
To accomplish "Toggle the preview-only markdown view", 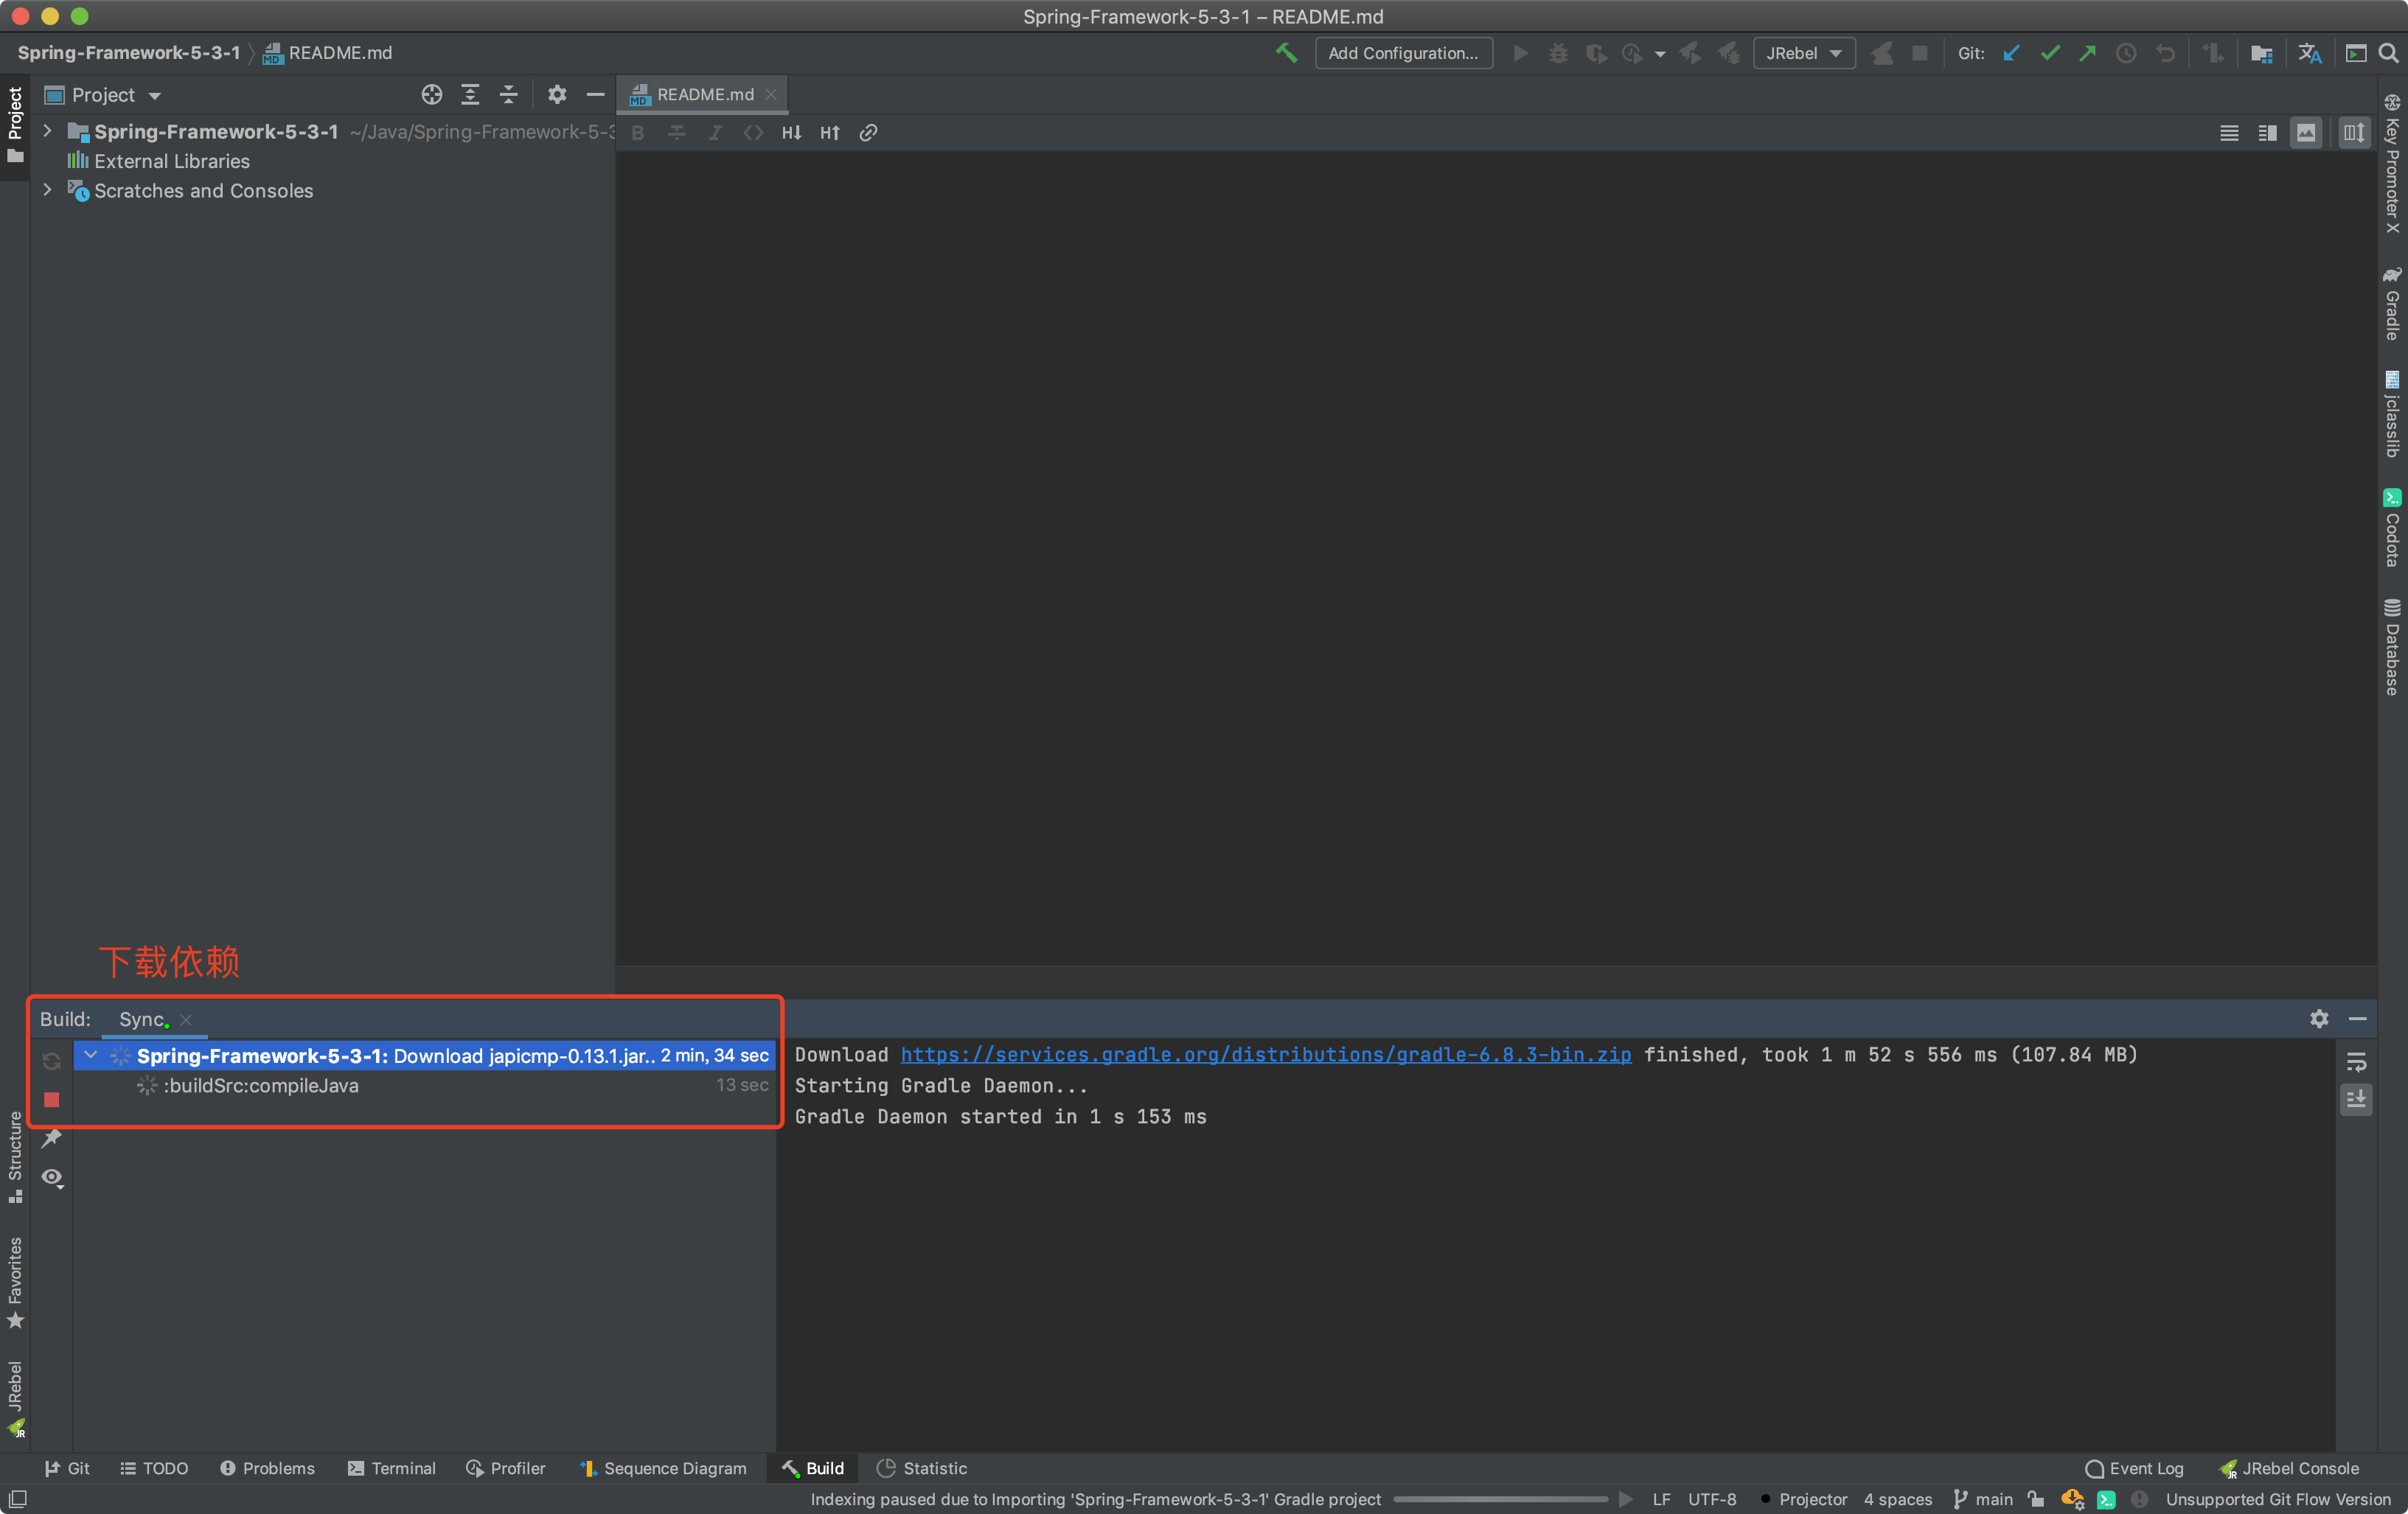I will click(x=2306, y=133).
